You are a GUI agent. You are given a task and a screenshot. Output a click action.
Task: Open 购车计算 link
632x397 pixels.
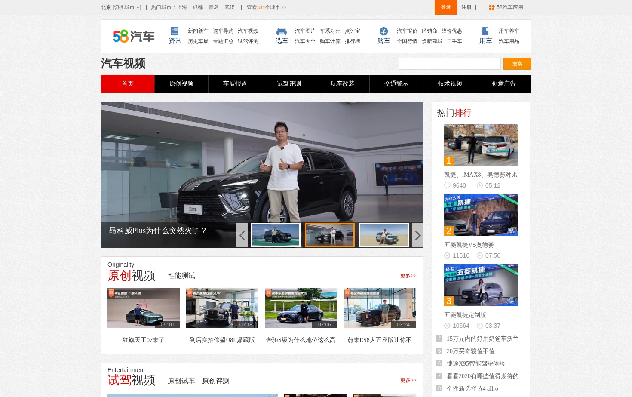coord(330,41)
